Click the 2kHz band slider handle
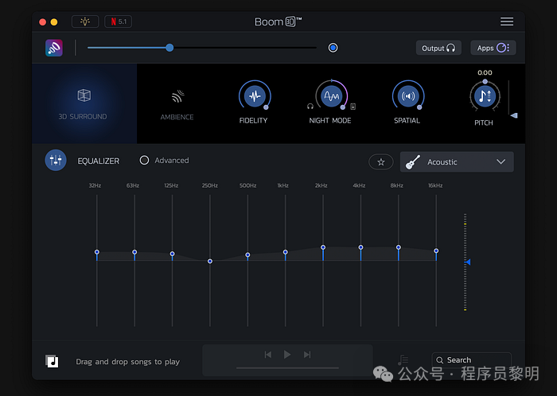This screenshot has height=396, width=557. (x=323, y=247)
